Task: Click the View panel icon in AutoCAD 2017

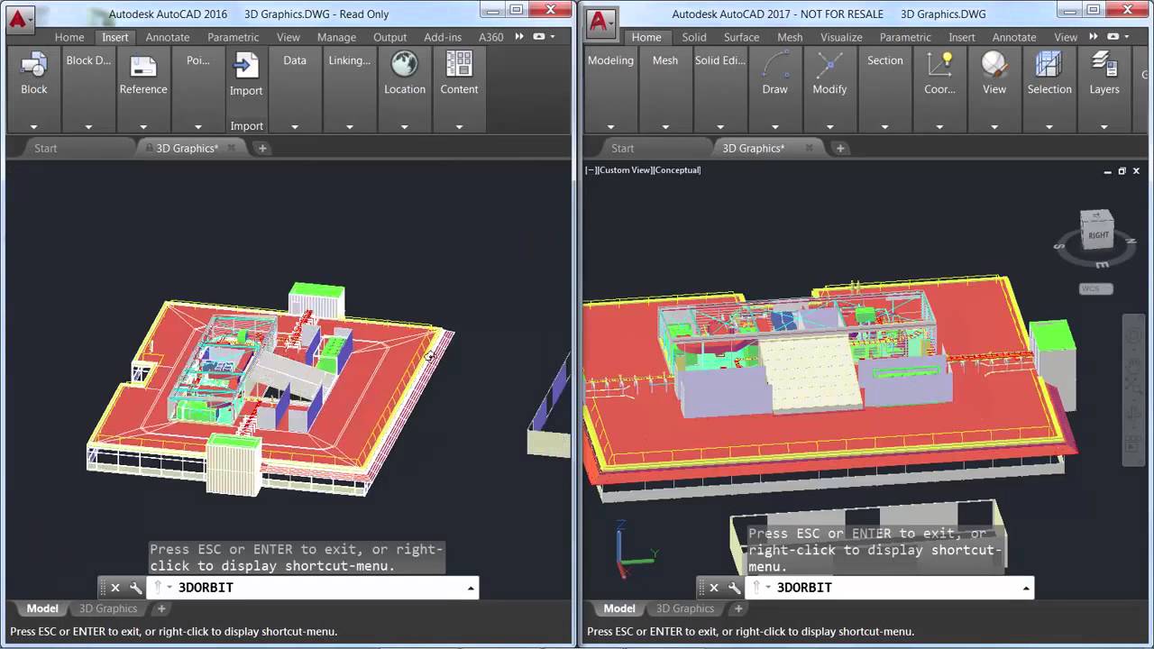Action: [x=994, y=65]
